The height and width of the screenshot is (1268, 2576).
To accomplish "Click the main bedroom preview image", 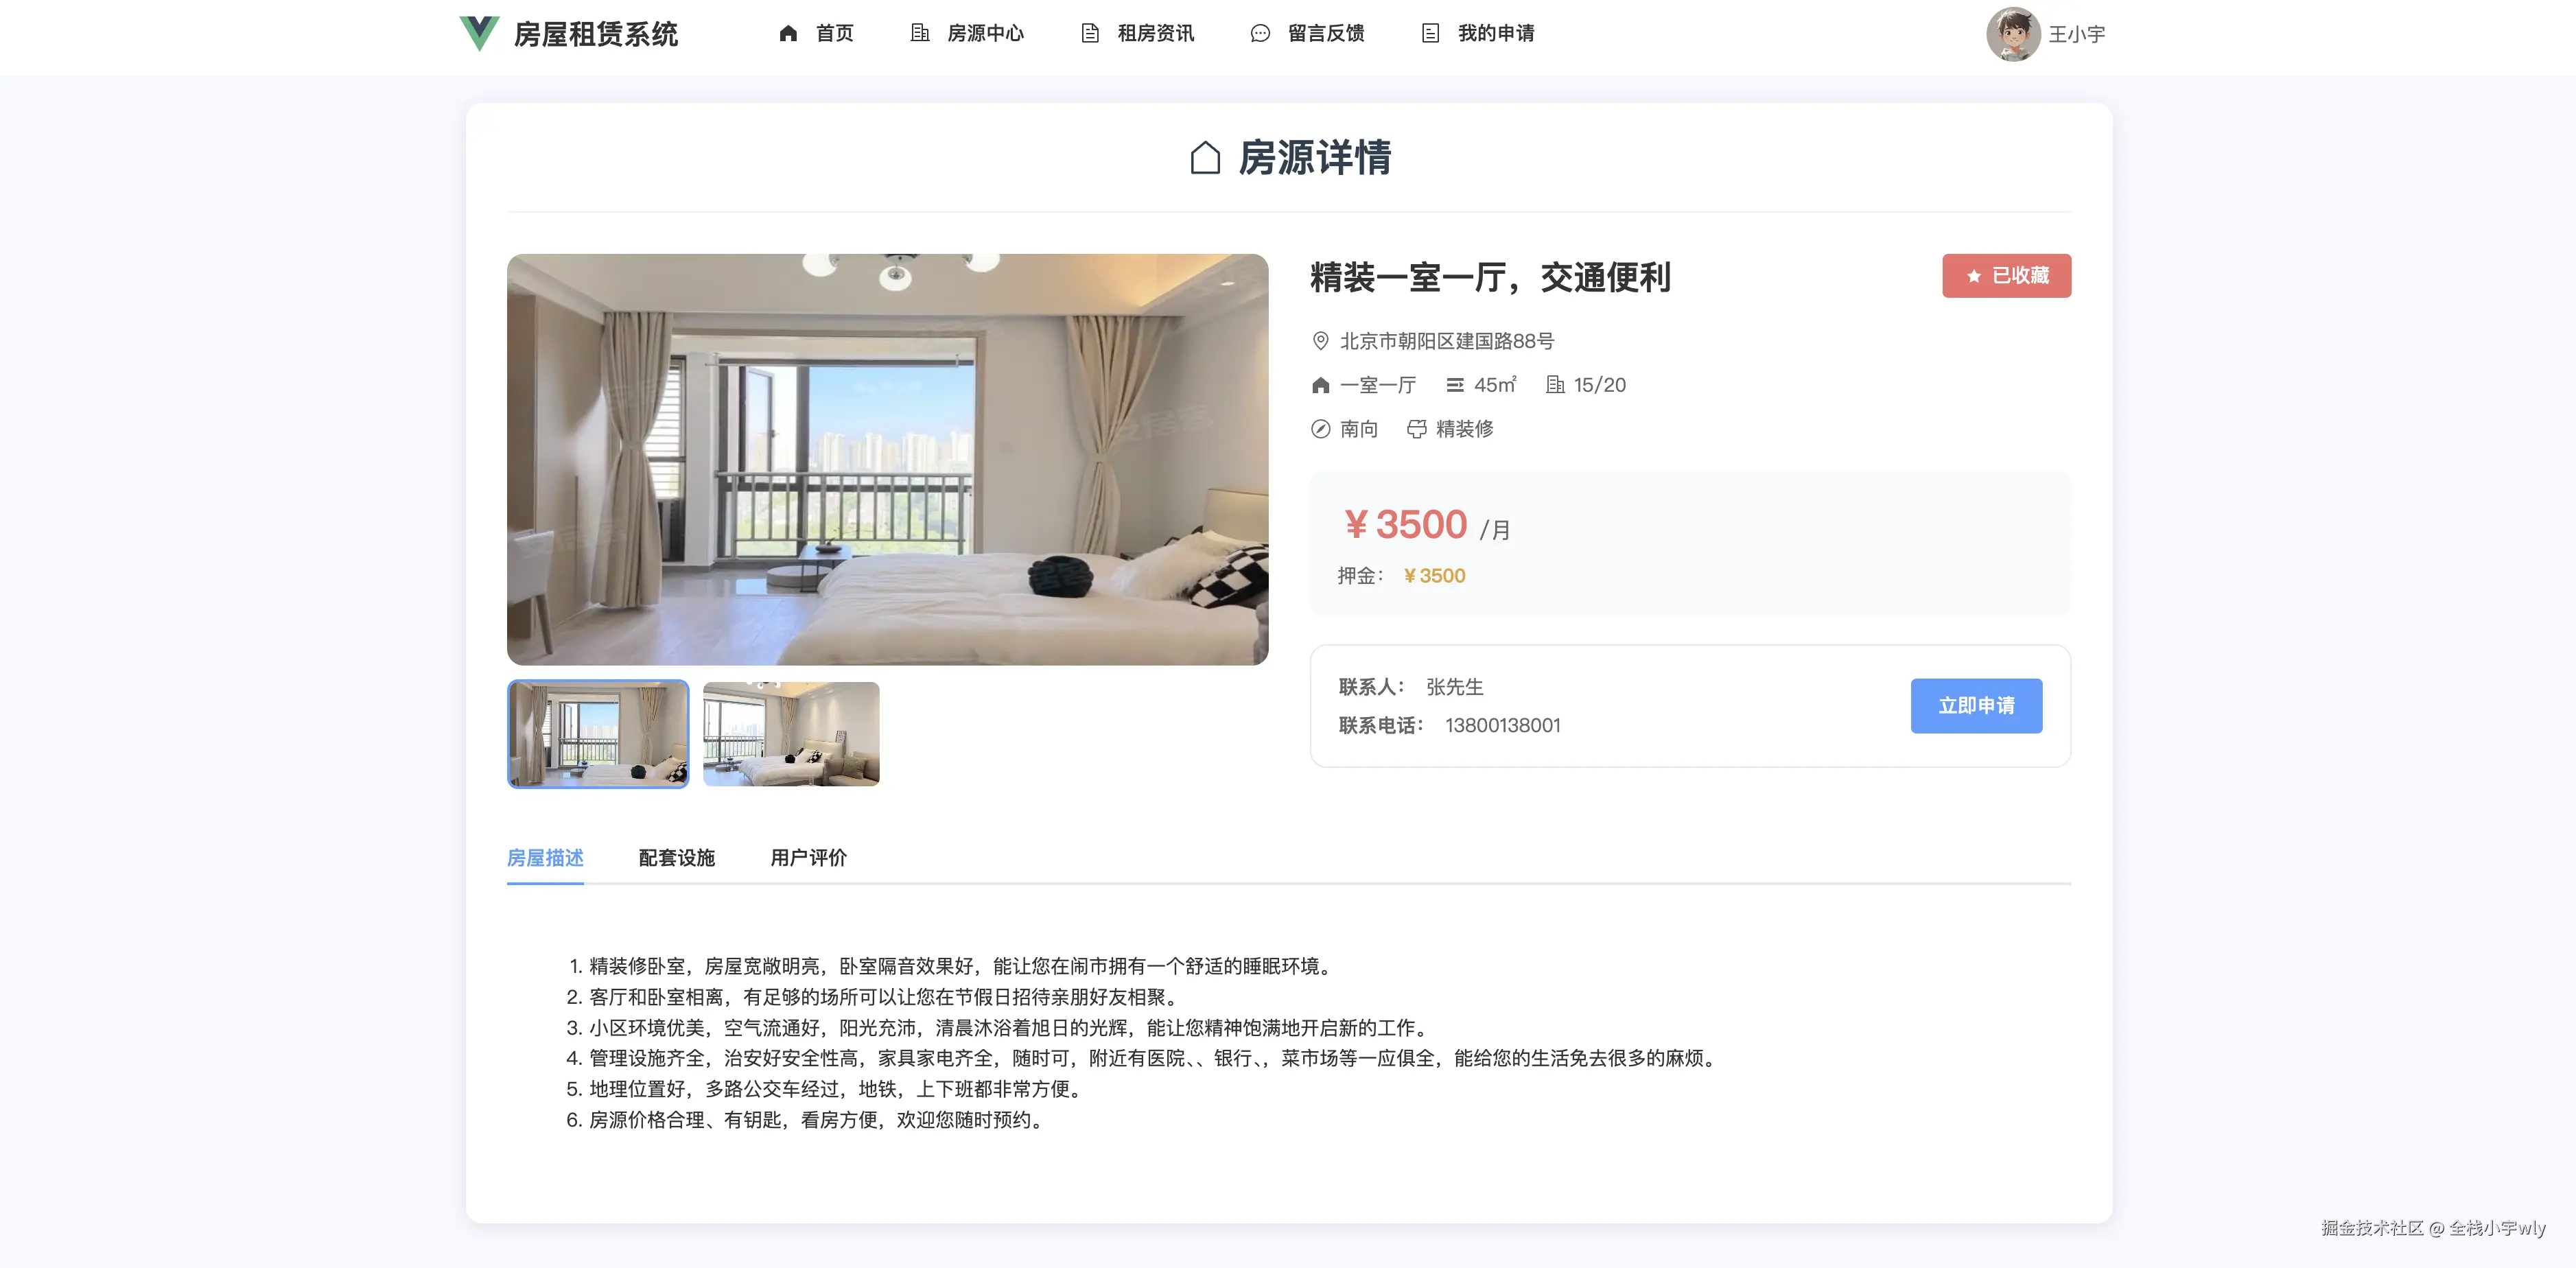I will pyautogui.click(x=887, y=459).
